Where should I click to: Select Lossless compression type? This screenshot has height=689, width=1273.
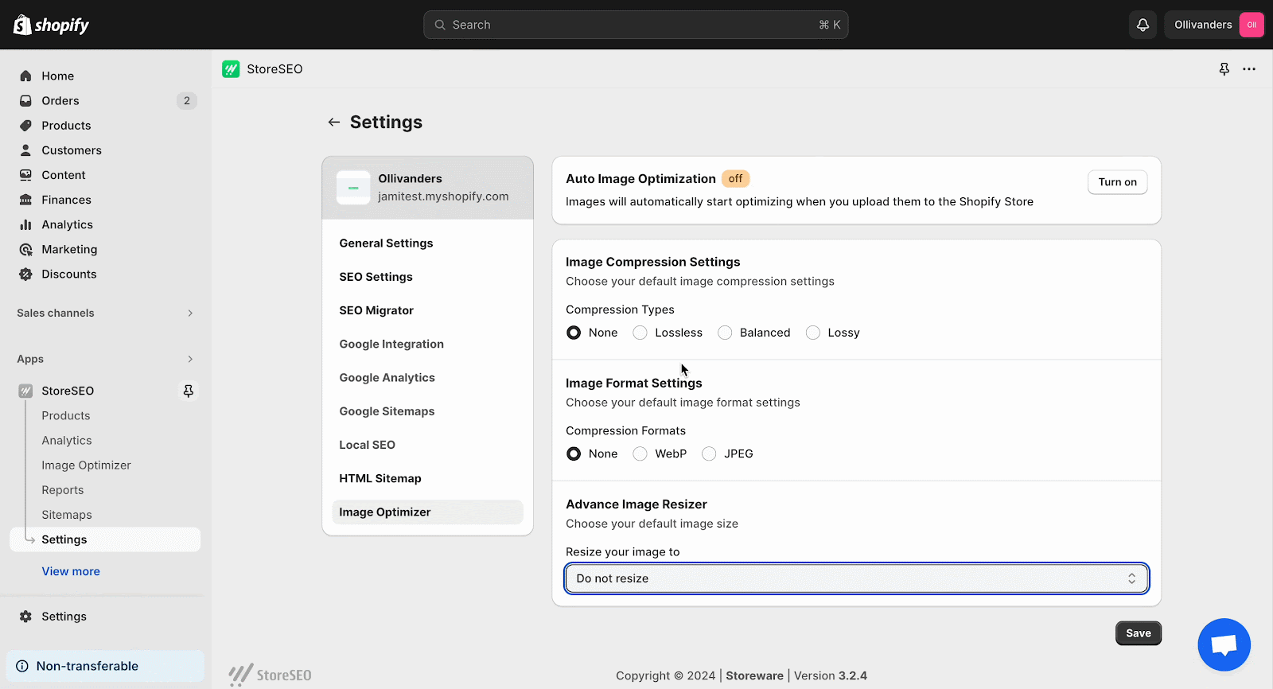click(x=640, y=333)
